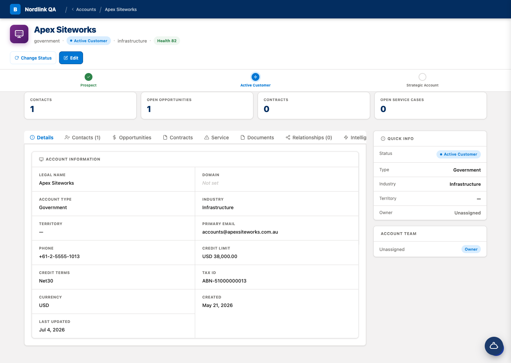Click the Net30 credit terms value
This screenshot has width=511, height=363.
pos(46,281)
